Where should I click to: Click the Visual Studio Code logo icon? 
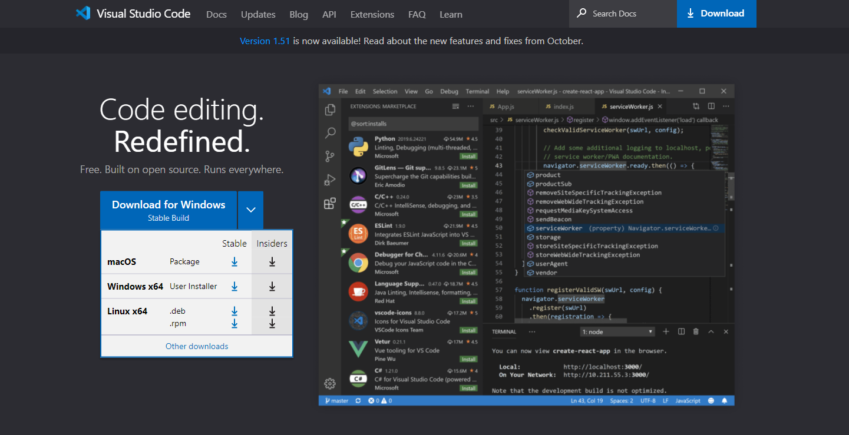[83, 14]
